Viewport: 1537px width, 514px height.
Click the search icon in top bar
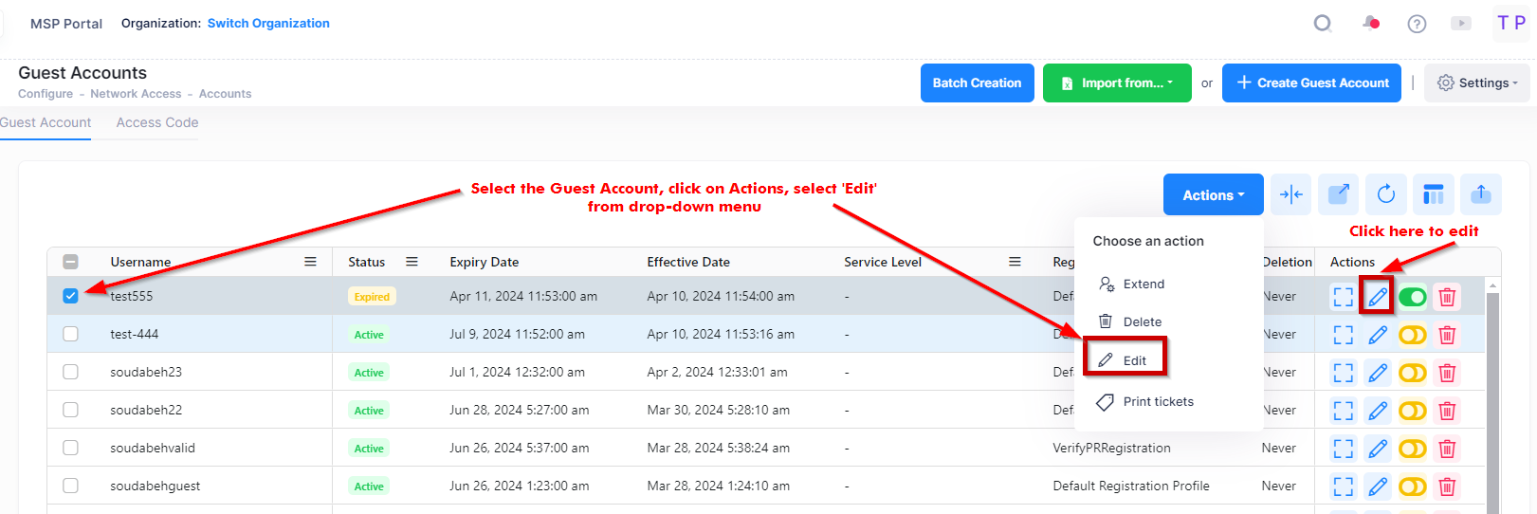(1322, 24)
